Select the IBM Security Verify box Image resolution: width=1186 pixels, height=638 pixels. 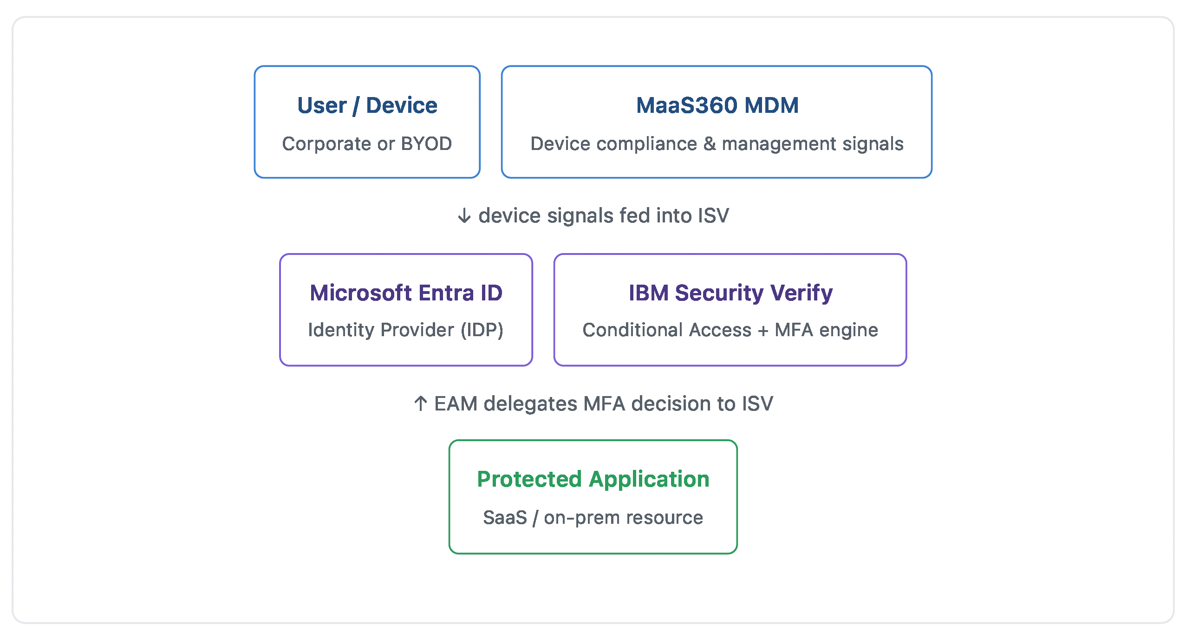coord(730,310)
